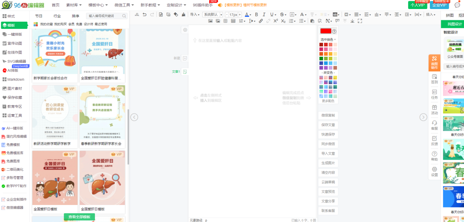This screenshot has width=464, height=222.
Task: Open the chat message bubble icon
Action: pos(457,5)
